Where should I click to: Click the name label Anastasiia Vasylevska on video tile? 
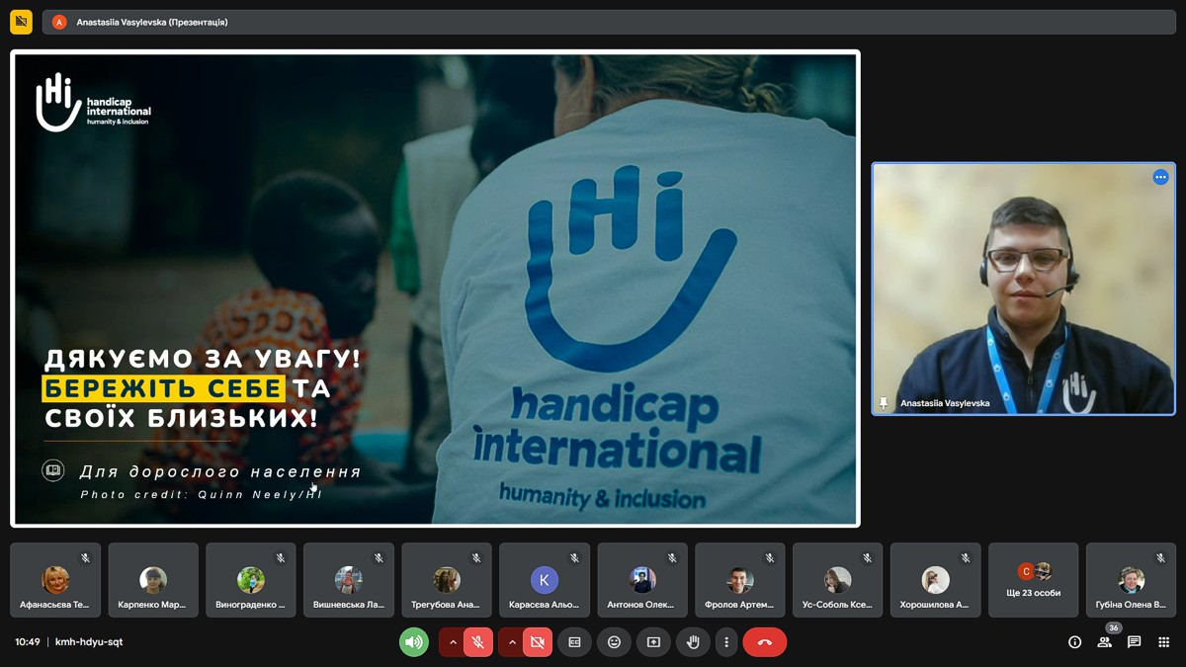point(945,403)
